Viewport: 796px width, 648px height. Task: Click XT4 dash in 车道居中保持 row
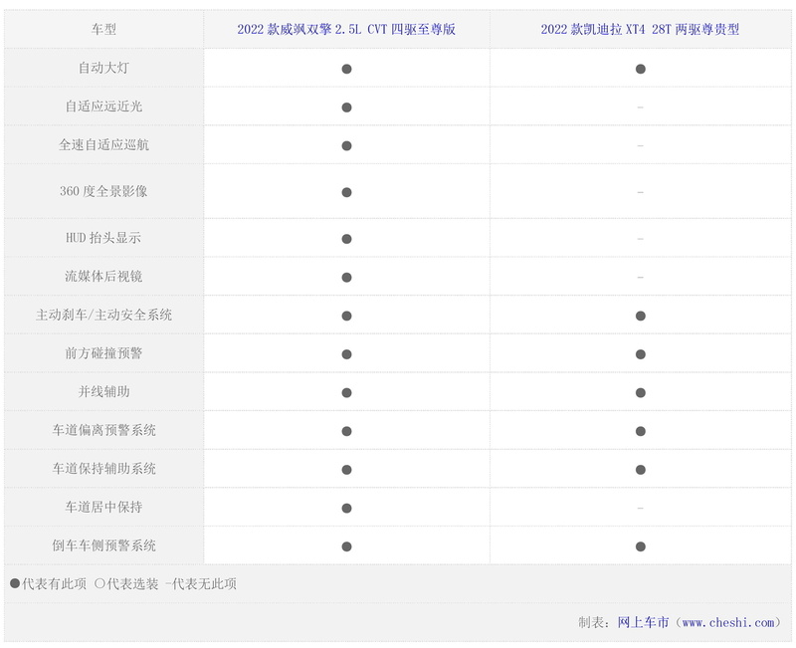point(640,508)
